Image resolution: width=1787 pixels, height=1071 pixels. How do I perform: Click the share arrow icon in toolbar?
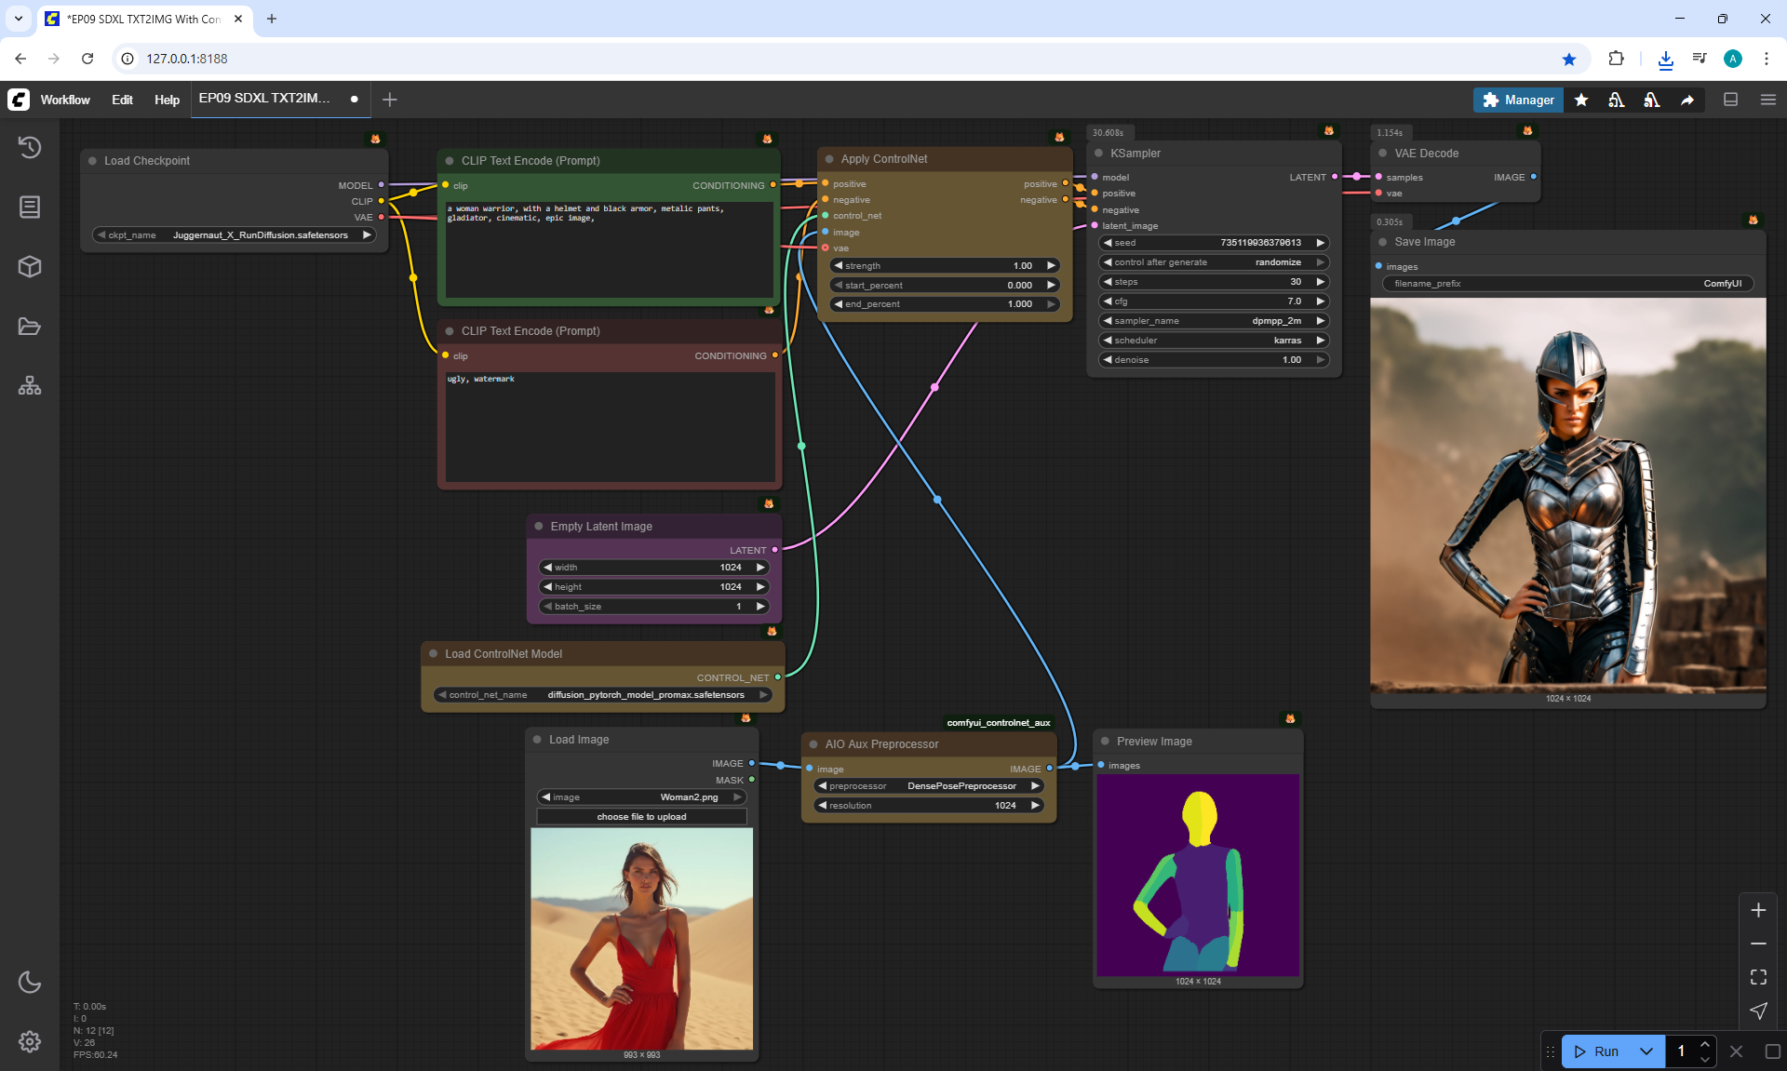[1687, 100]
